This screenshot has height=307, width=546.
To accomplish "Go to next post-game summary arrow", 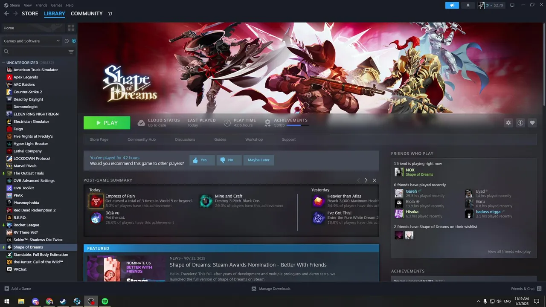I will point(366,180).
